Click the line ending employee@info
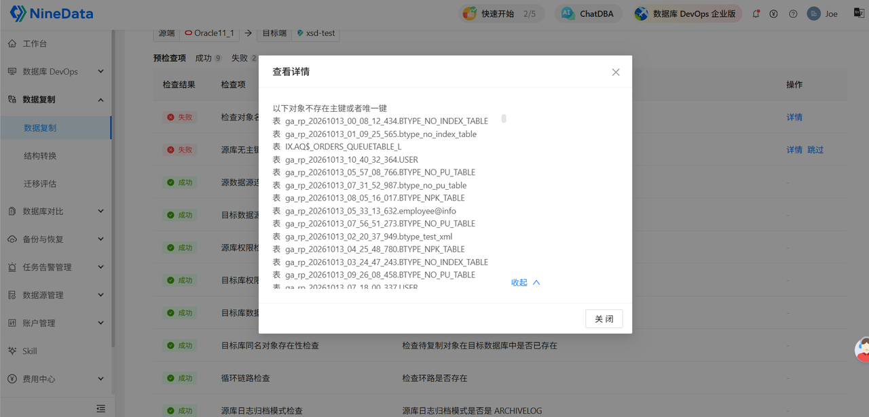Screen dimensions: 869x417 (371, 211)
